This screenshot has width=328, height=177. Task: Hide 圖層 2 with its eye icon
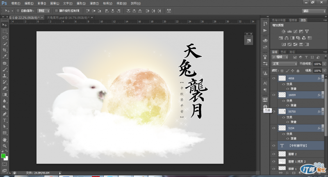pos(273,154)
